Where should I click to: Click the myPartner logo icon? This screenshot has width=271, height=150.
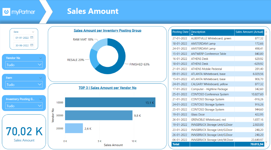coord(7,12)
